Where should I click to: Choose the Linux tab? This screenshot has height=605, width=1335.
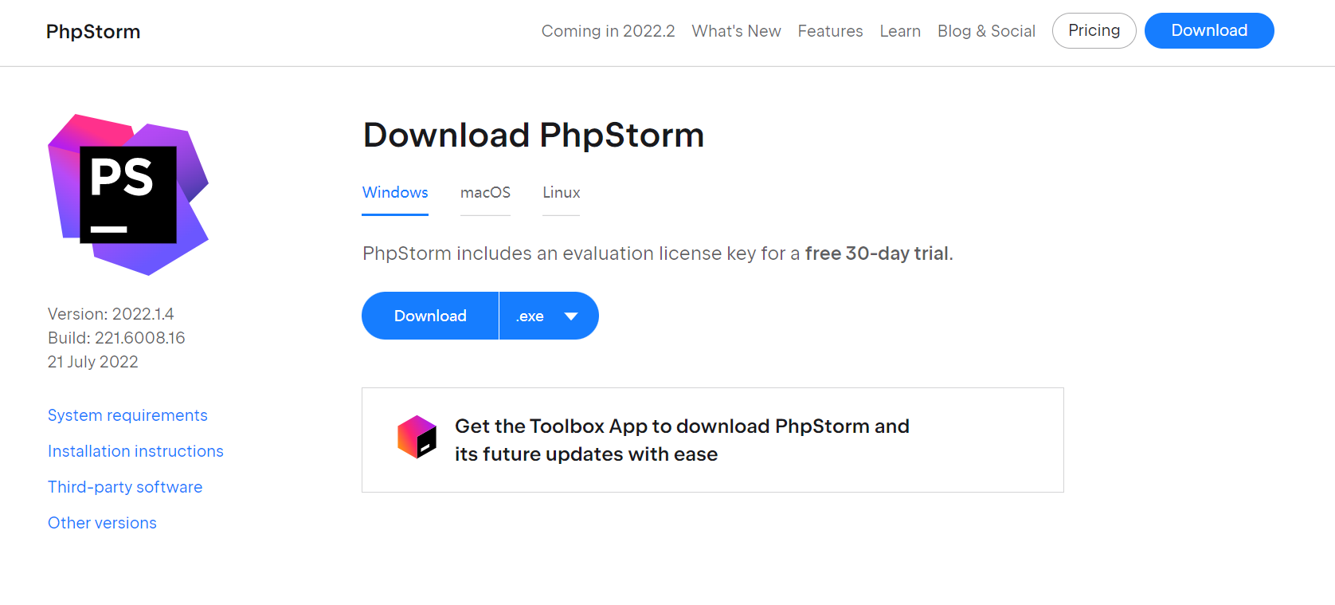pos(562,193)
